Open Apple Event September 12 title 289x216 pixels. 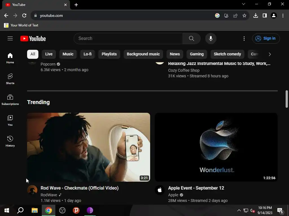[x=196, y=188]
